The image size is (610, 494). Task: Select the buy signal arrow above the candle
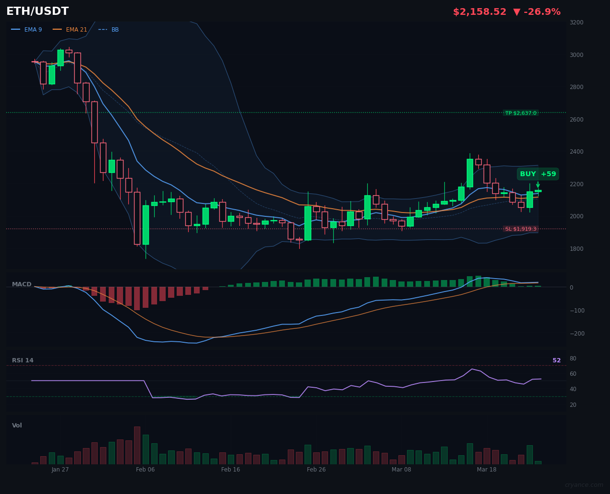pyautogui.click(x=538, y=184)
